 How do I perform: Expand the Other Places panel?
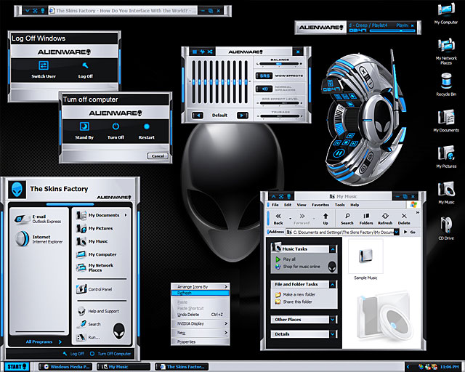pos(333,320)
